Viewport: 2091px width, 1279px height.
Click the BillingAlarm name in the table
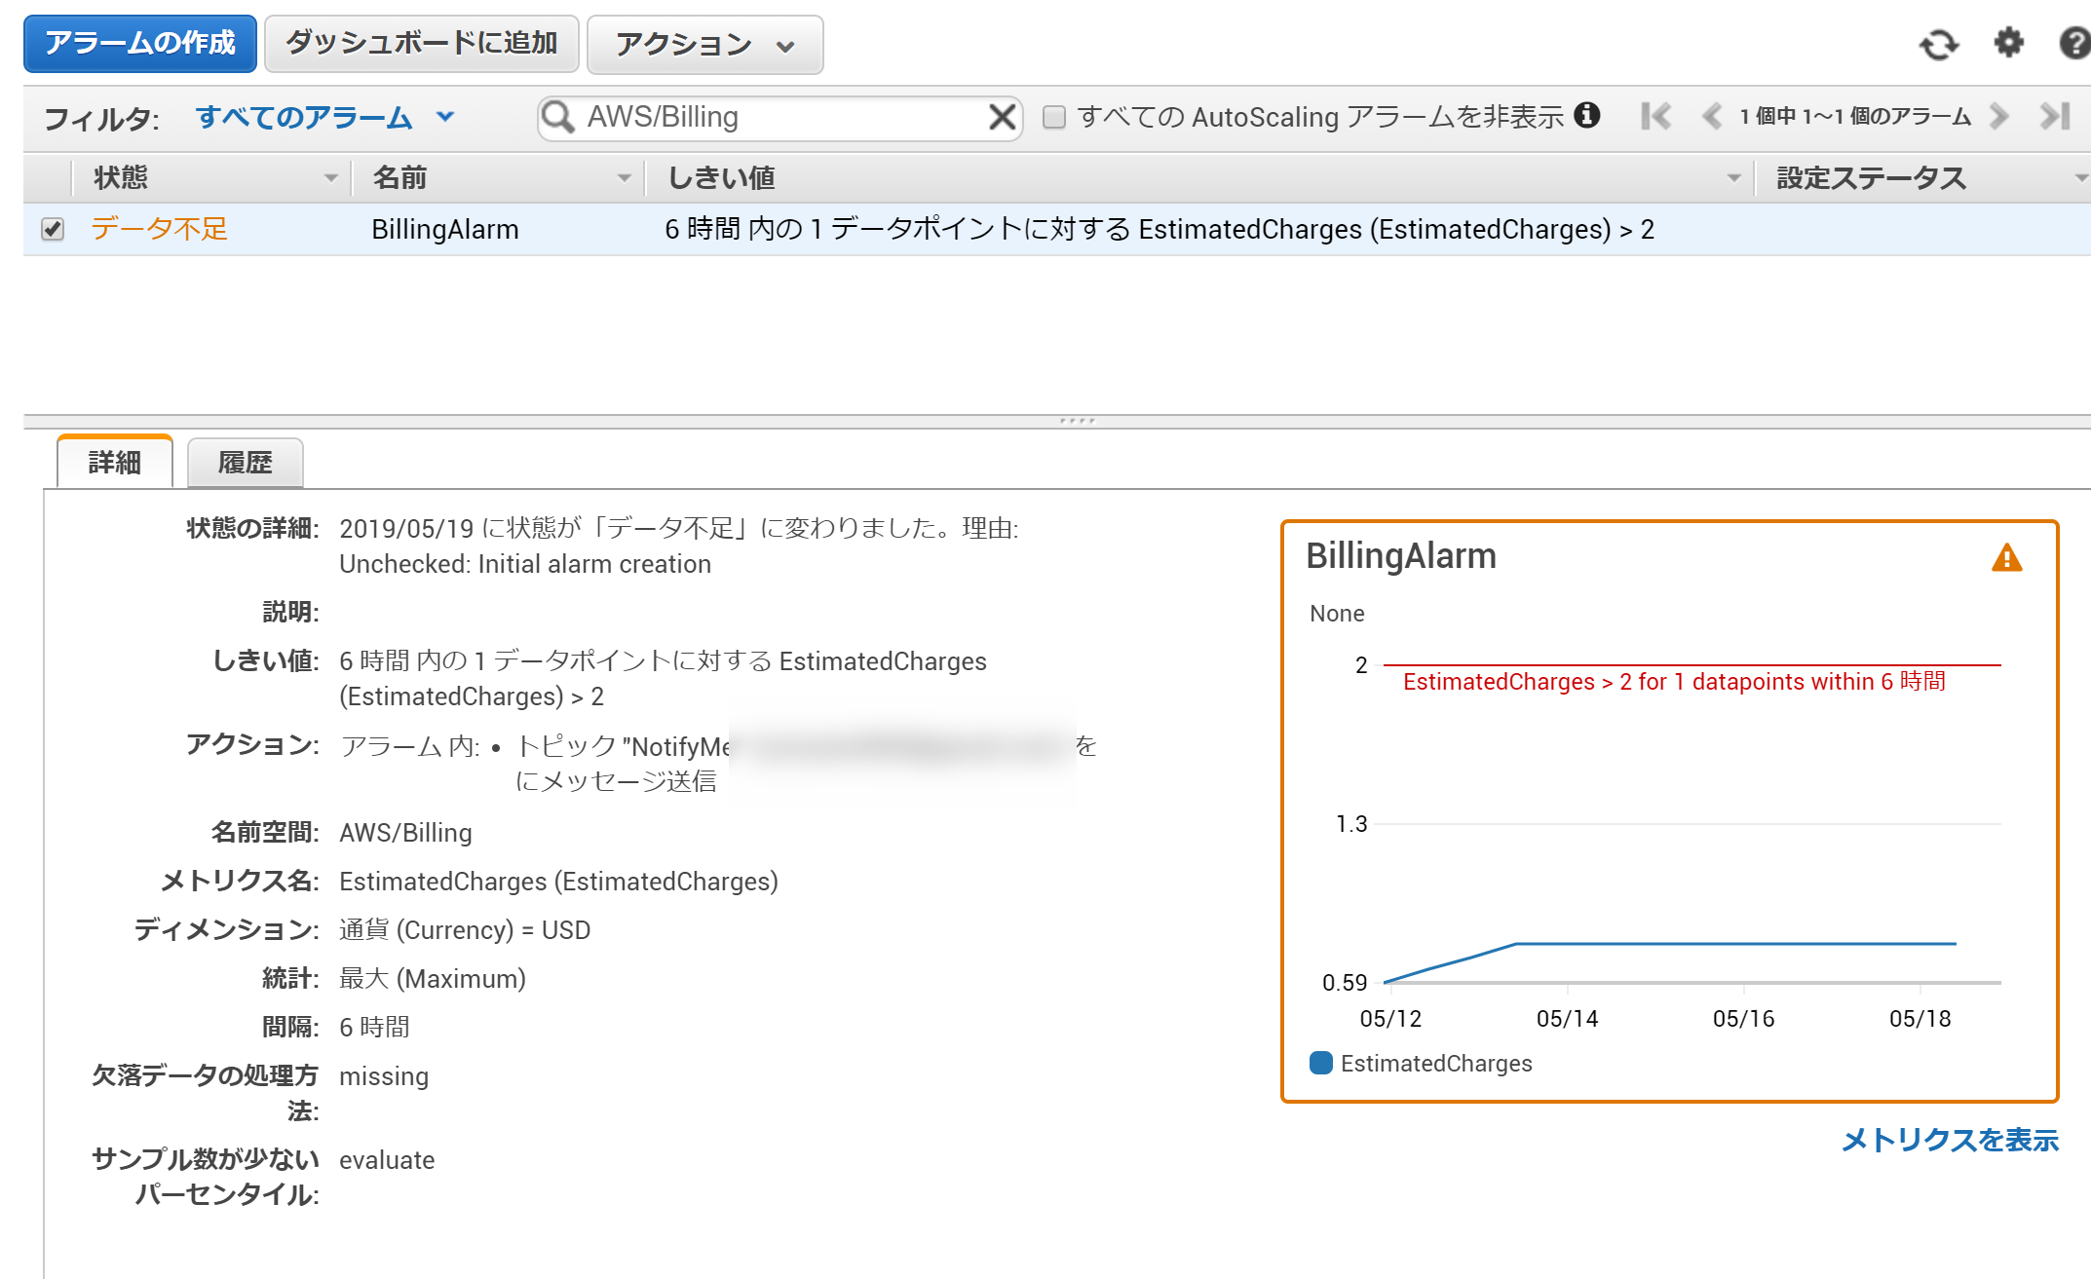[x=445, y=229]
